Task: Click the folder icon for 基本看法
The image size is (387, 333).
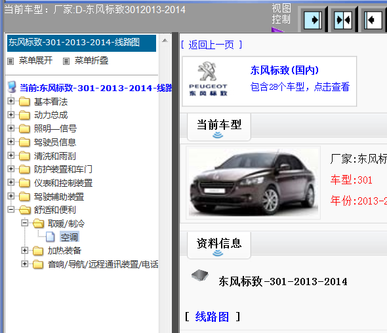Action: (24, 102)
